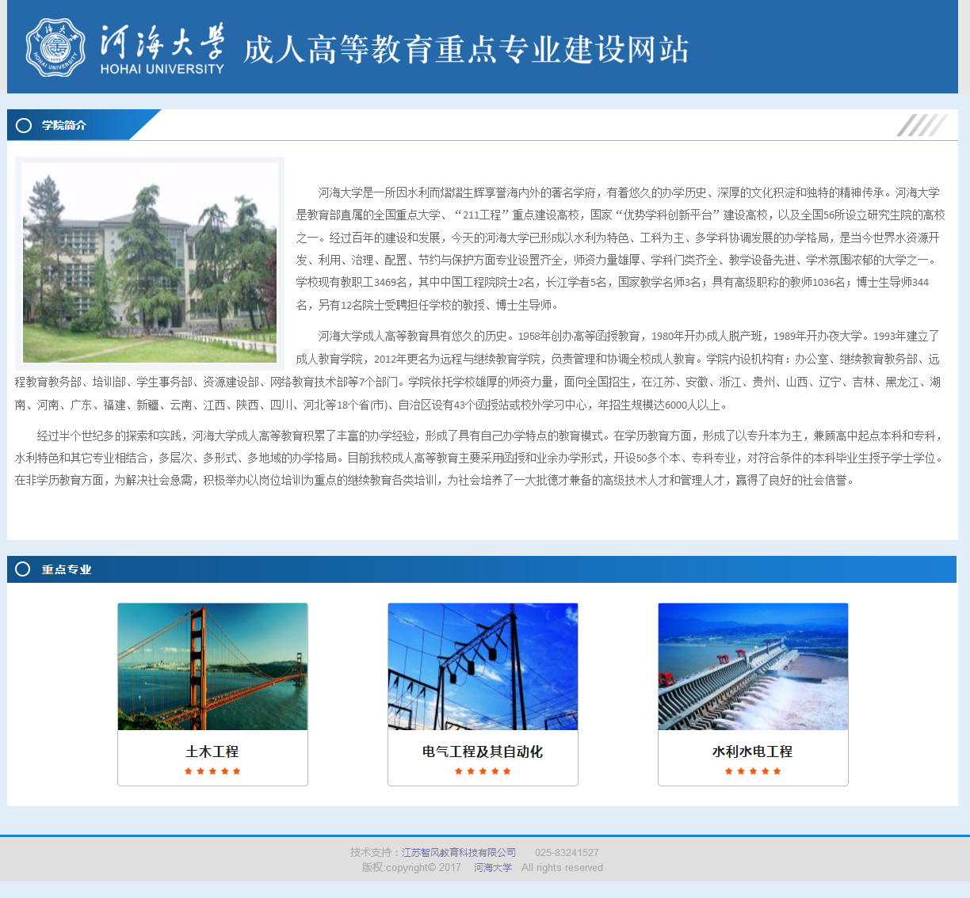Open the 电气工程及其自动化 major title link
Screen dimensions: 970x898
point(483,752)
